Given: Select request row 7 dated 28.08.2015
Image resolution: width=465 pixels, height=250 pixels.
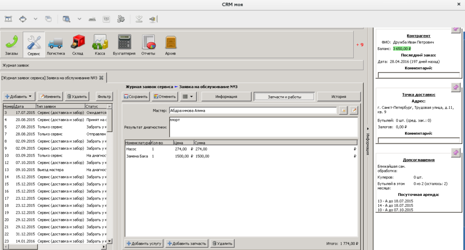Looking at the screenshot, I should click(55, 134).
